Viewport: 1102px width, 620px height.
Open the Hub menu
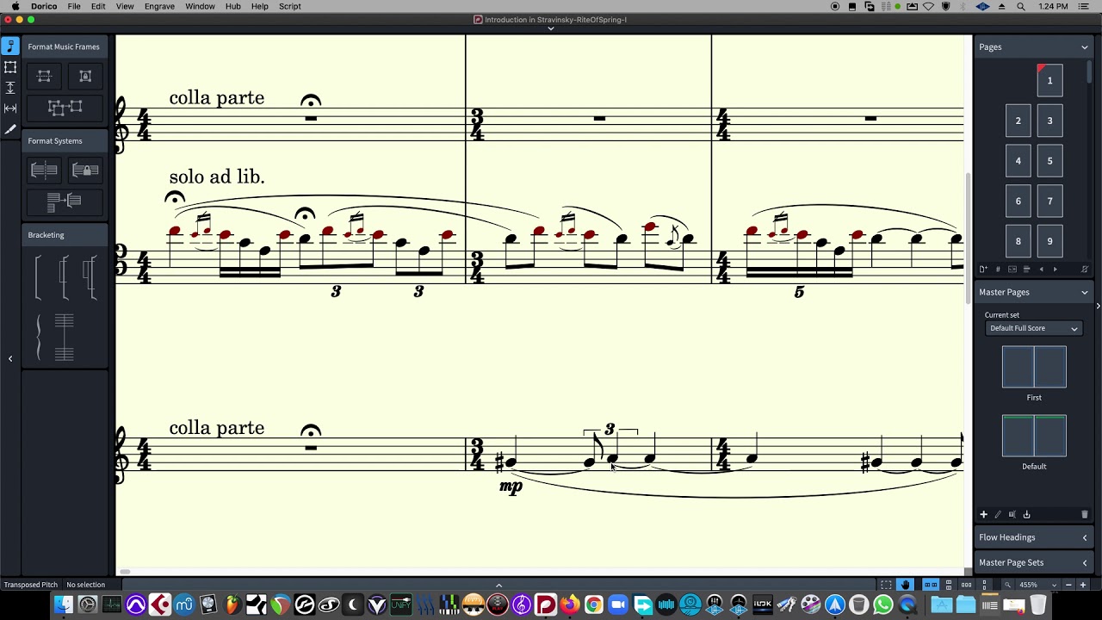coord(233,6)
